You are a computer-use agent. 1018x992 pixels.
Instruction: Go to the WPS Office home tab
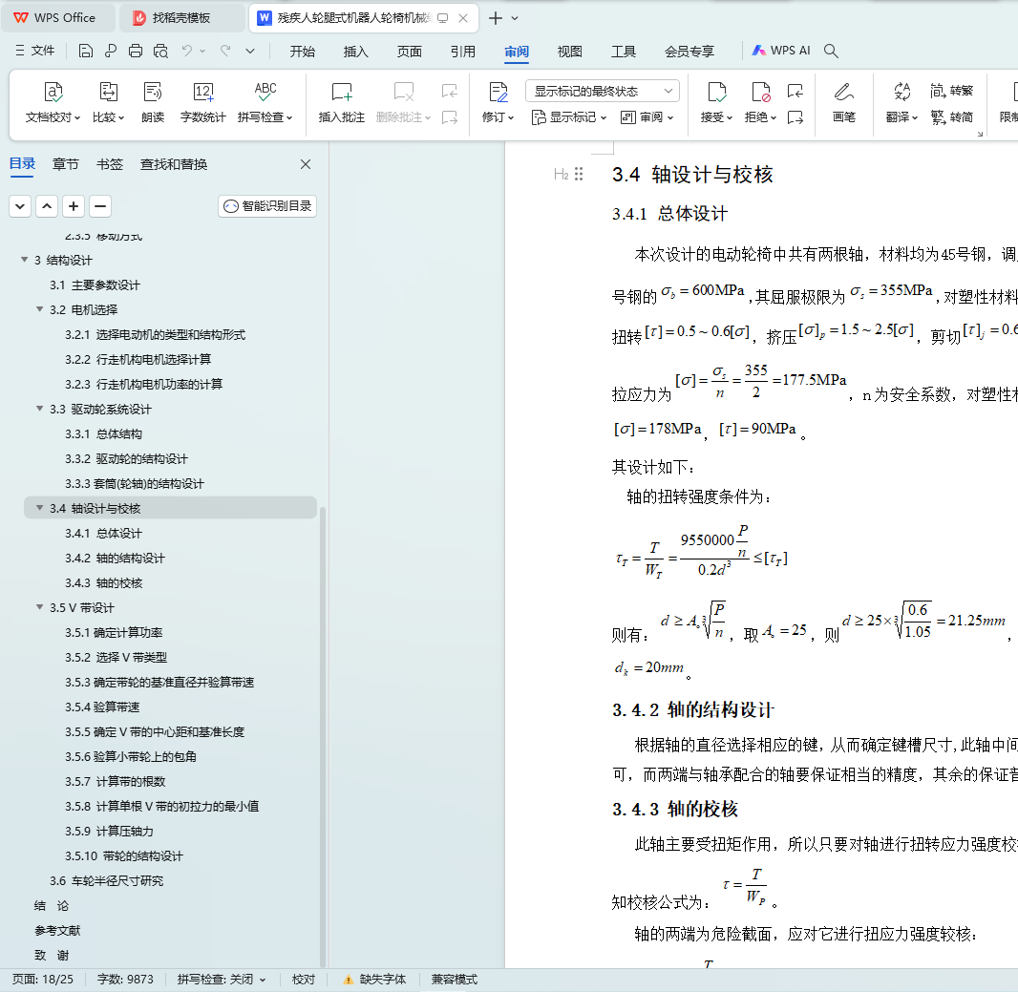[x=57, y=18]
